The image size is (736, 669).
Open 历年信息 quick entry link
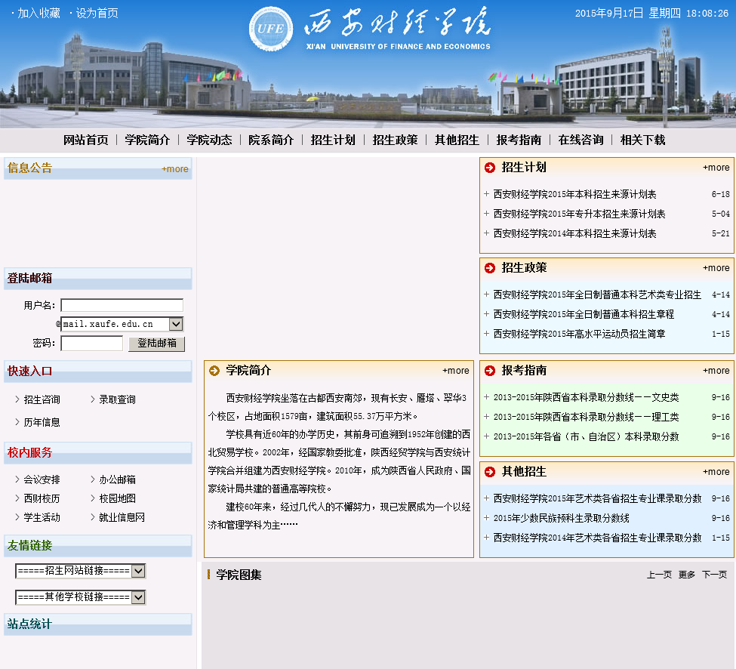point(42,423)
